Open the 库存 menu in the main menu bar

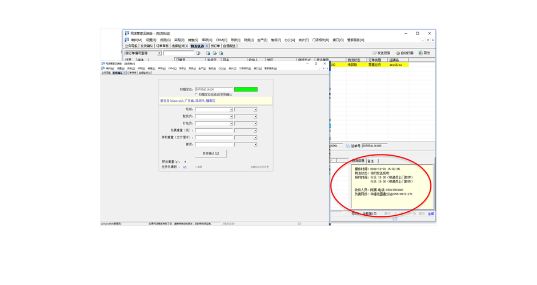point(206,40)
